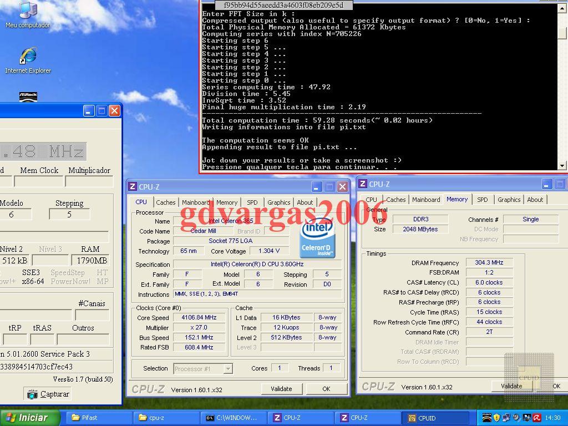
Task: Click the Specification Celeron D 3.60GHz field
Action: click(257, 265)
